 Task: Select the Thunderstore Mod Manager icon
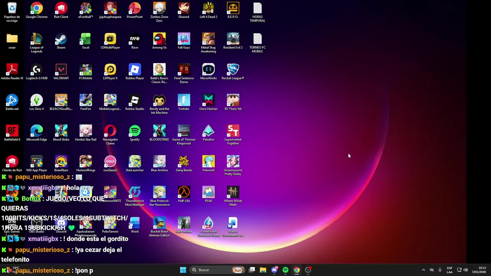(135, 196)
